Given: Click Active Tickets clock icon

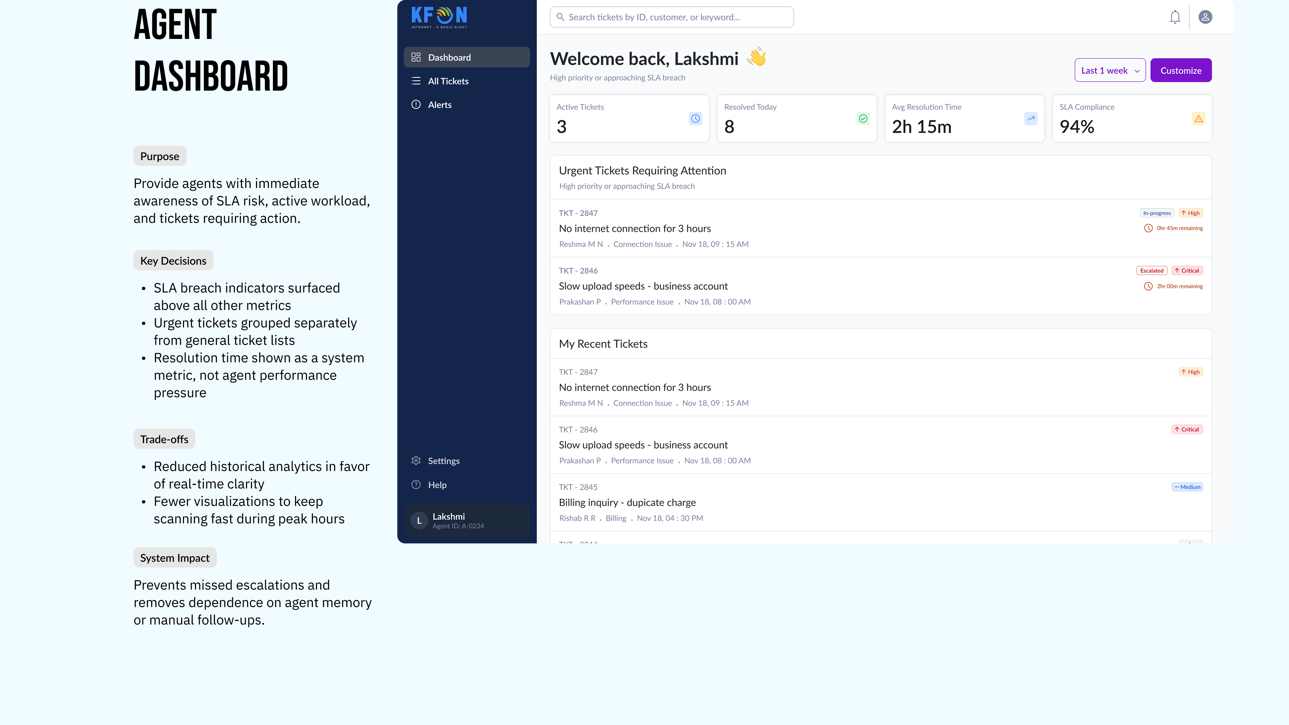Looking at the screenshot, I should tap(696, 118).
